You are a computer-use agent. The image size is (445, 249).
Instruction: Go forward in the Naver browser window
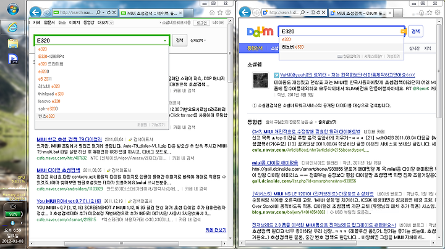(x=47, y=12)
